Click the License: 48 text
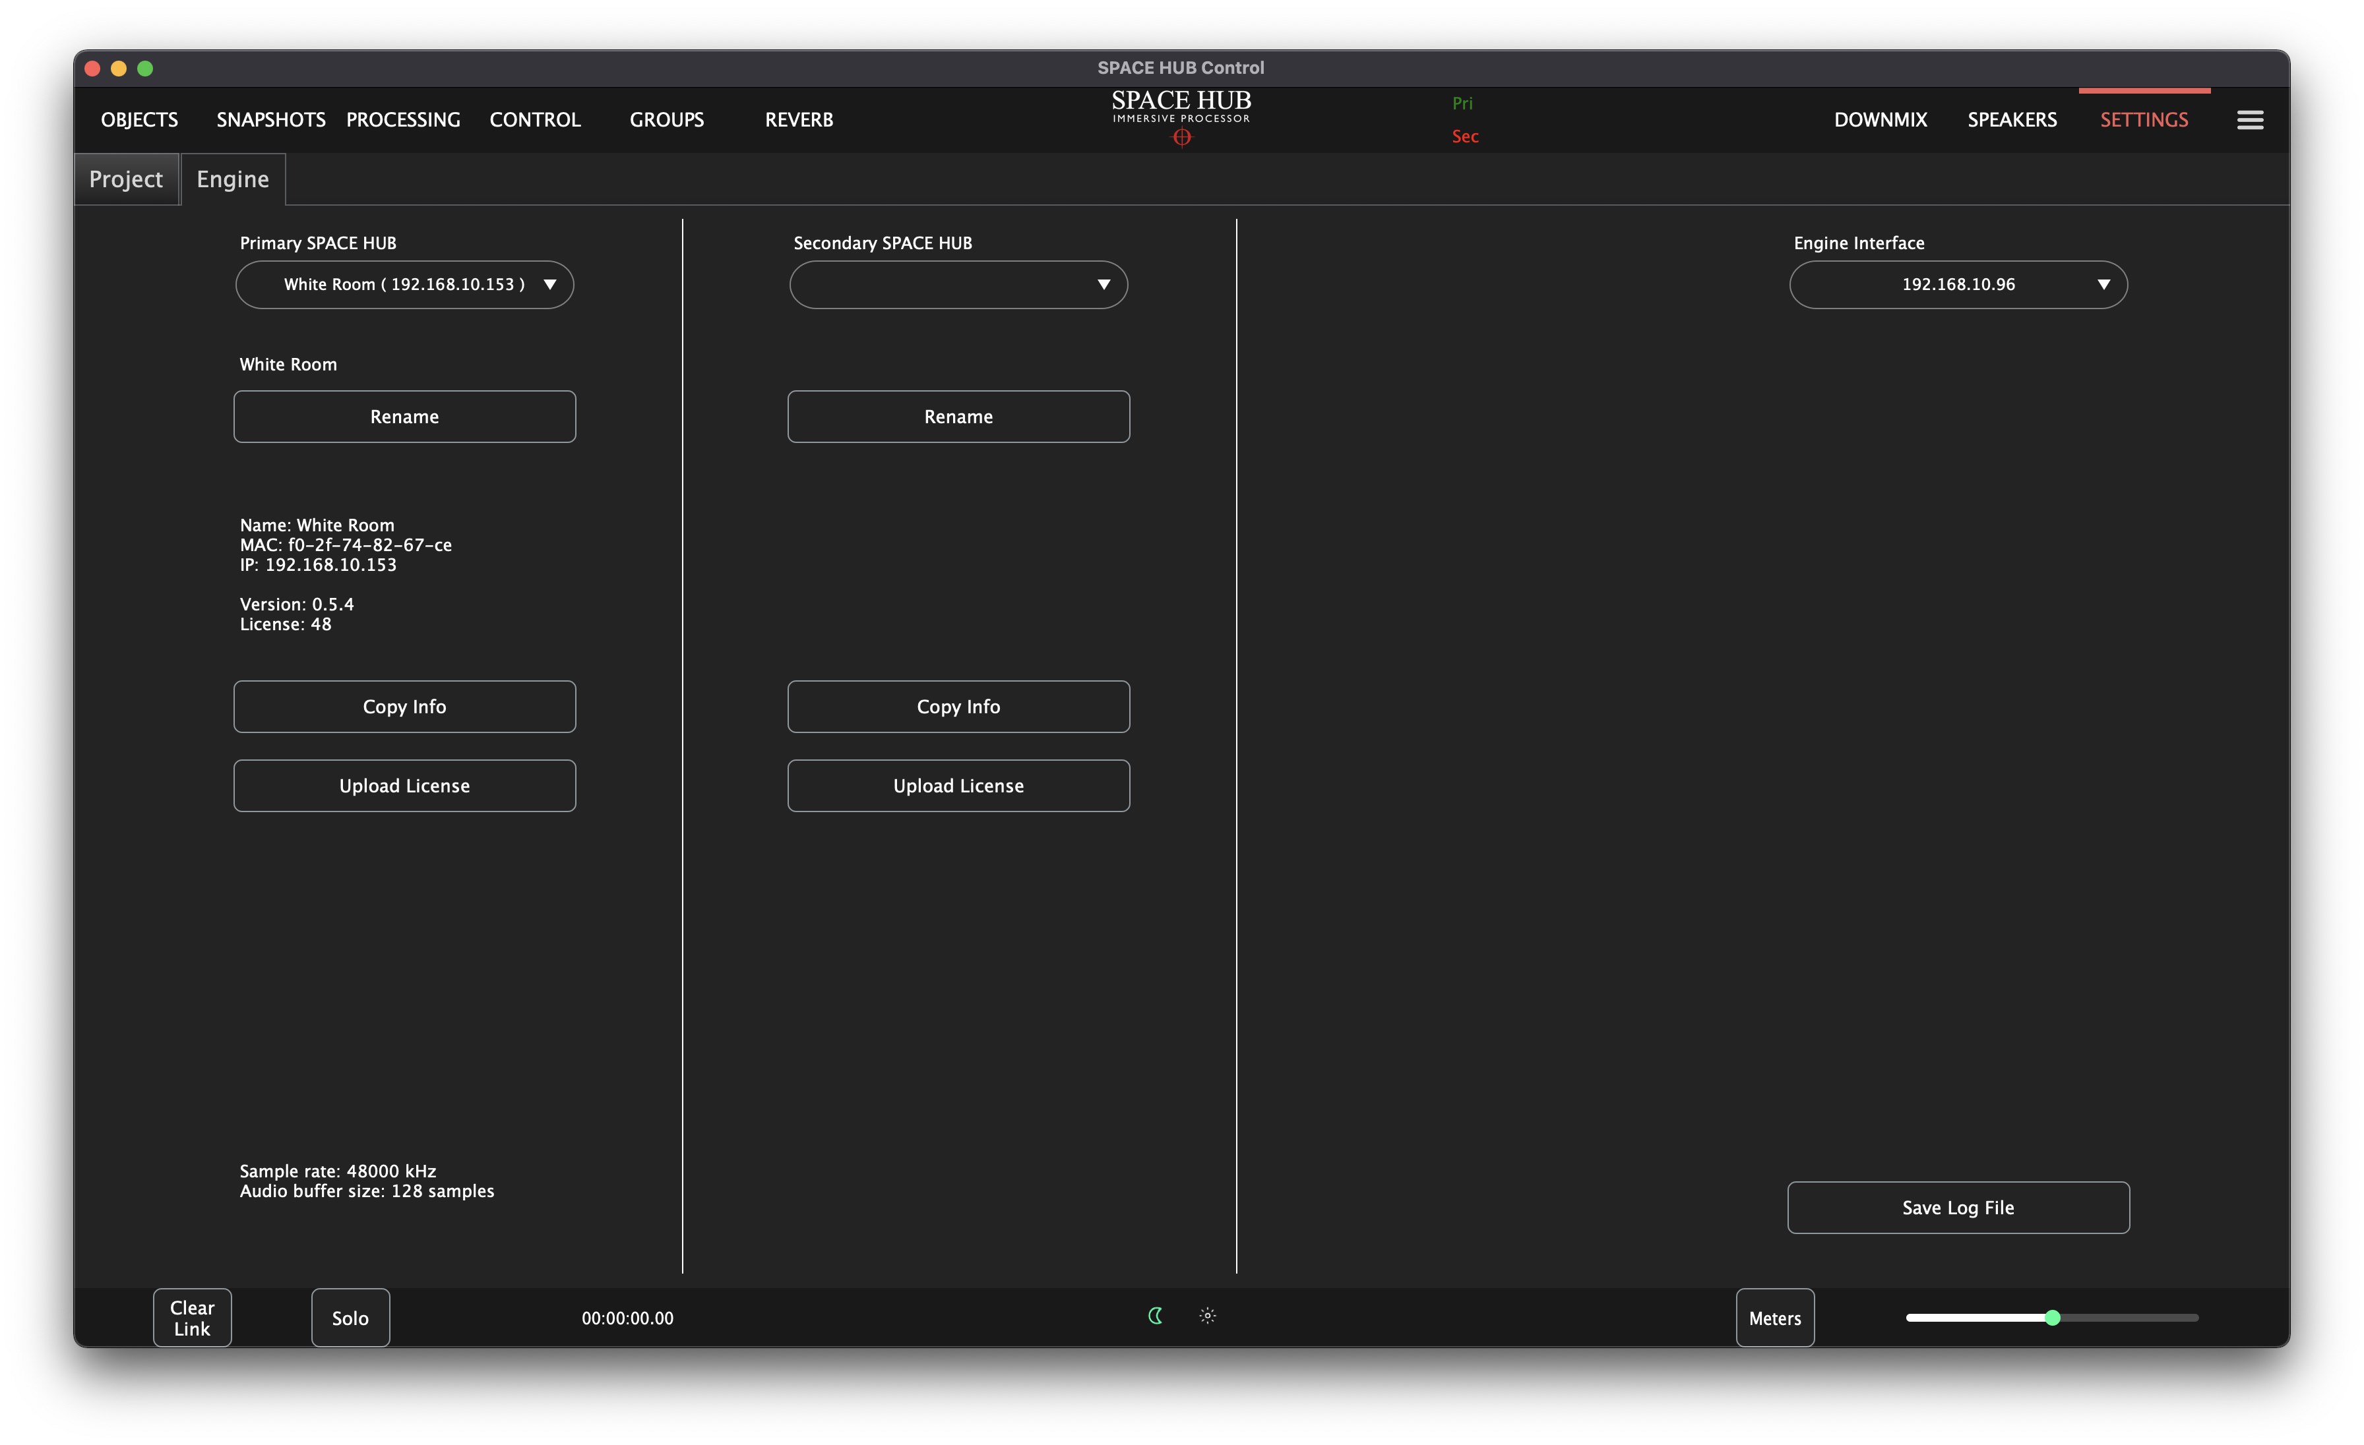The height and width of the screenshot is (1445, 2364). coord(285,624)
